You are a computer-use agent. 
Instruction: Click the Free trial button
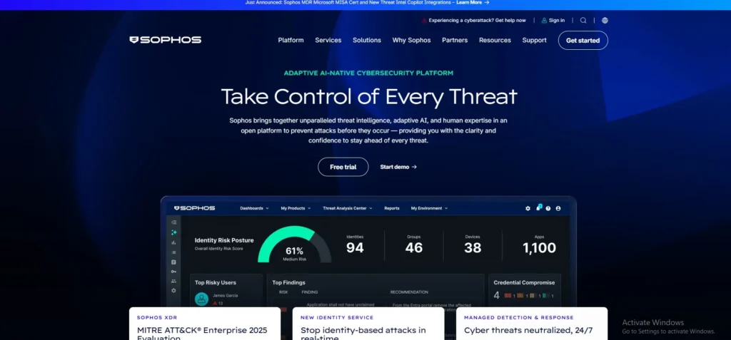coord(343,167)
